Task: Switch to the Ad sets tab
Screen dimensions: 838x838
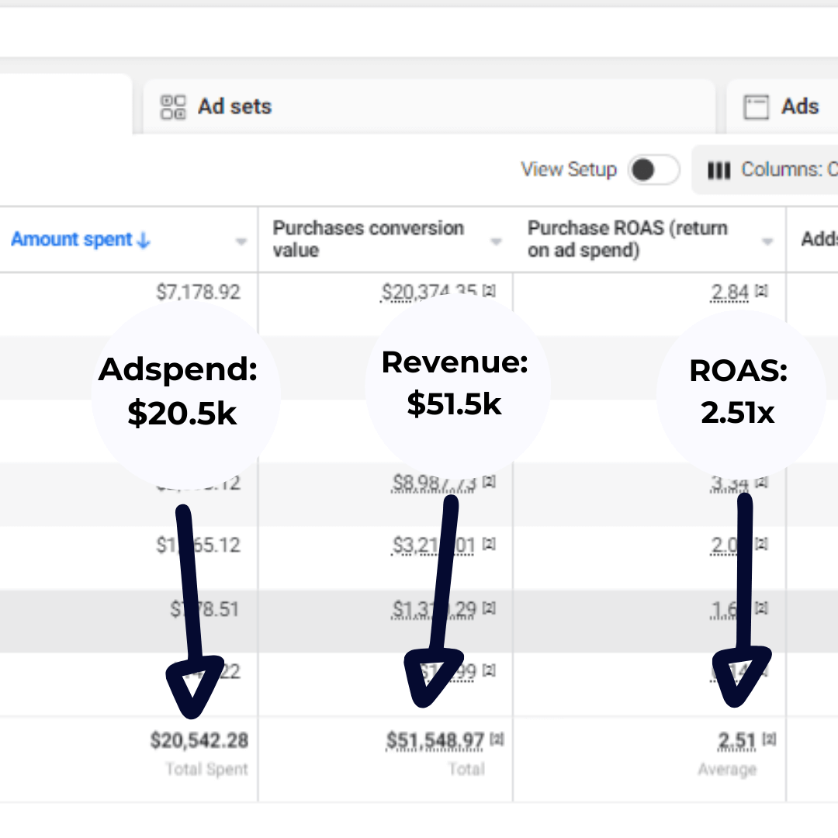Action: [234, 107]
